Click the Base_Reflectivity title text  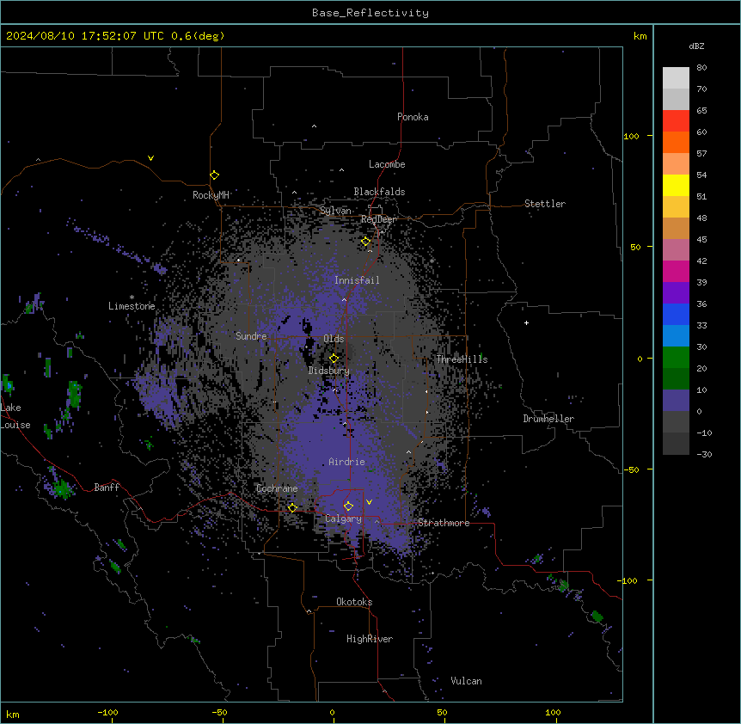click(x=370, y=13)
